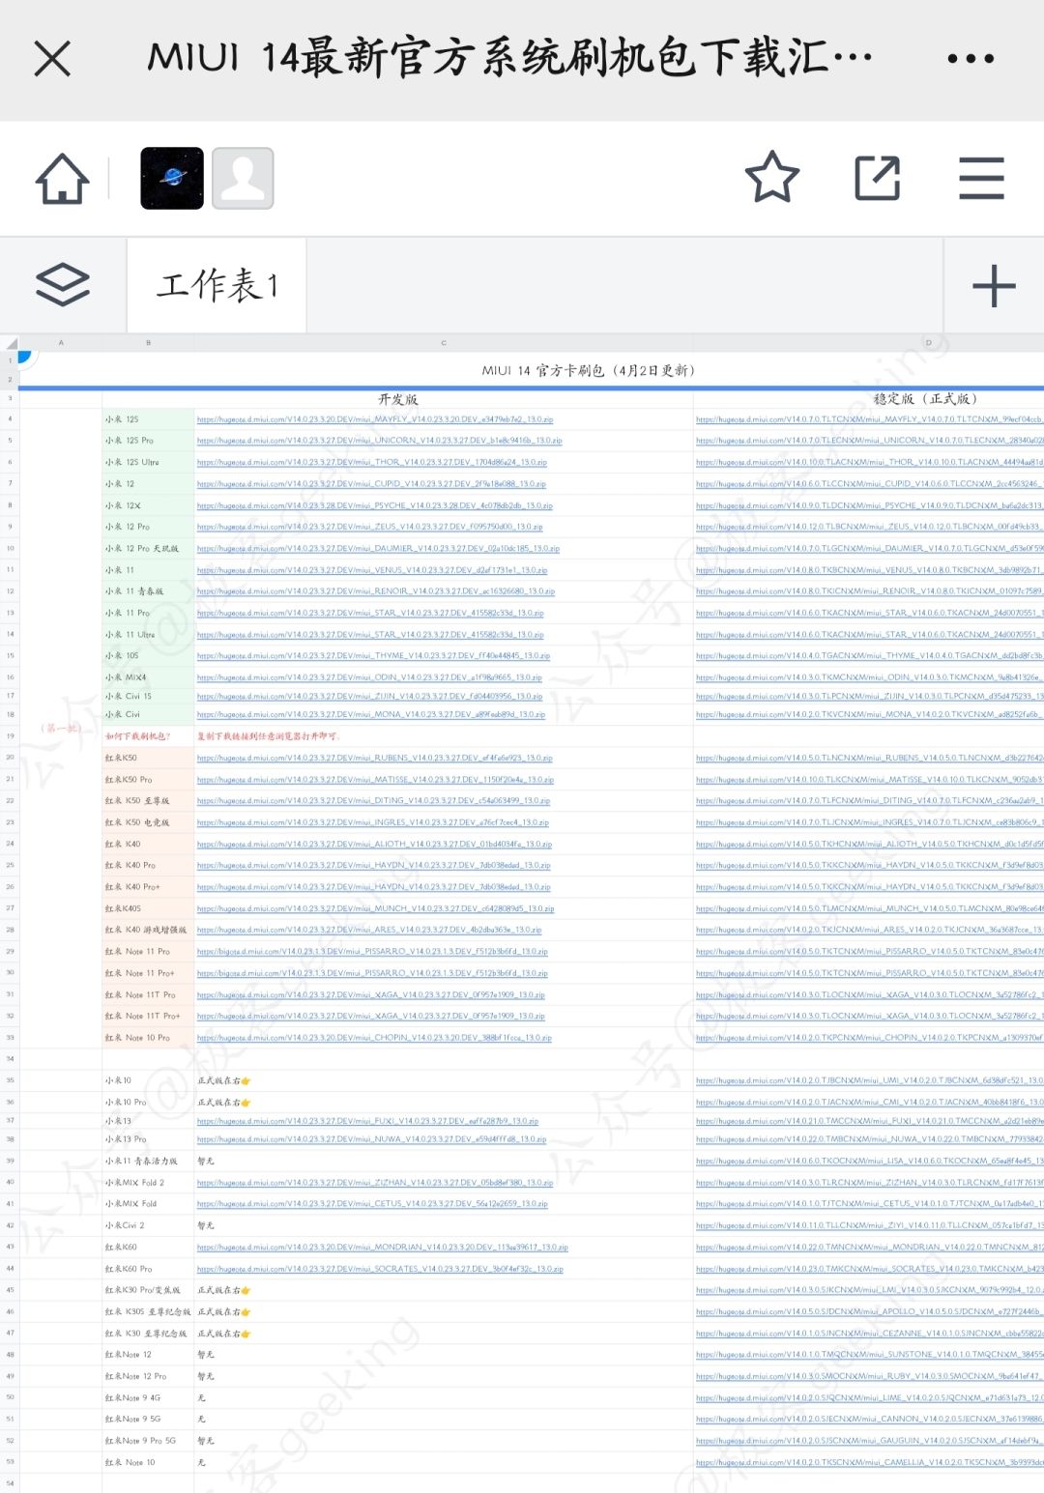Select the planet avatar tab thumbnail
The image size is (1044, 1493).
pyautogui.click(x=170, y=180)
